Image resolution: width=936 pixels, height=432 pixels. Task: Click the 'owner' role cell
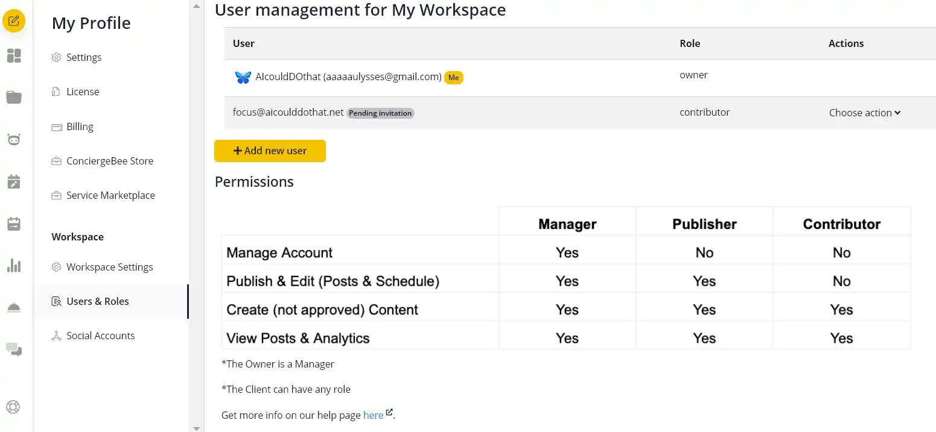click(x=693, y=75)
